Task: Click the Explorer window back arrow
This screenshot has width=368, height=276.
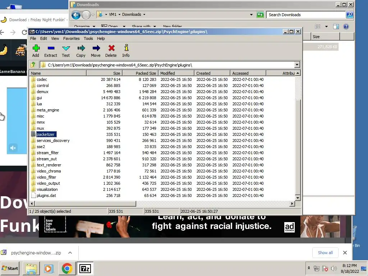Action: point(76,15)
